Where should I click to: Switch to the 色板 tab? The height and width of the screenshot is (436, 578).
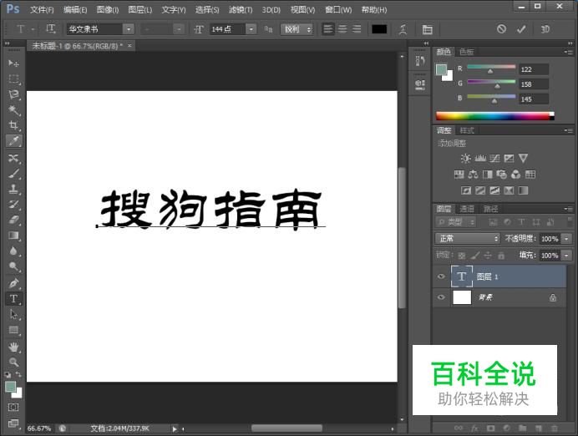pyautogui.click(x=466, y=52)
